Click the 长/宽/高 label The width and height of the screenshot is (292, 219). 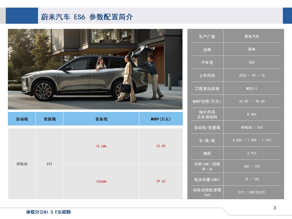(207, 141)
